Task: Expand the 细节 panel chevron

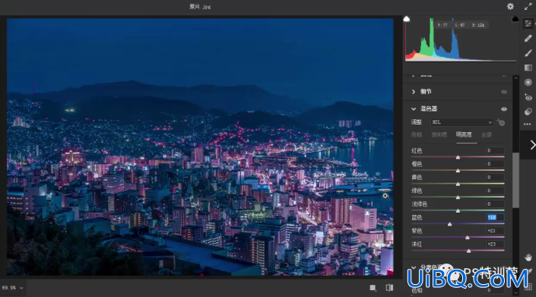Action: 414,92
